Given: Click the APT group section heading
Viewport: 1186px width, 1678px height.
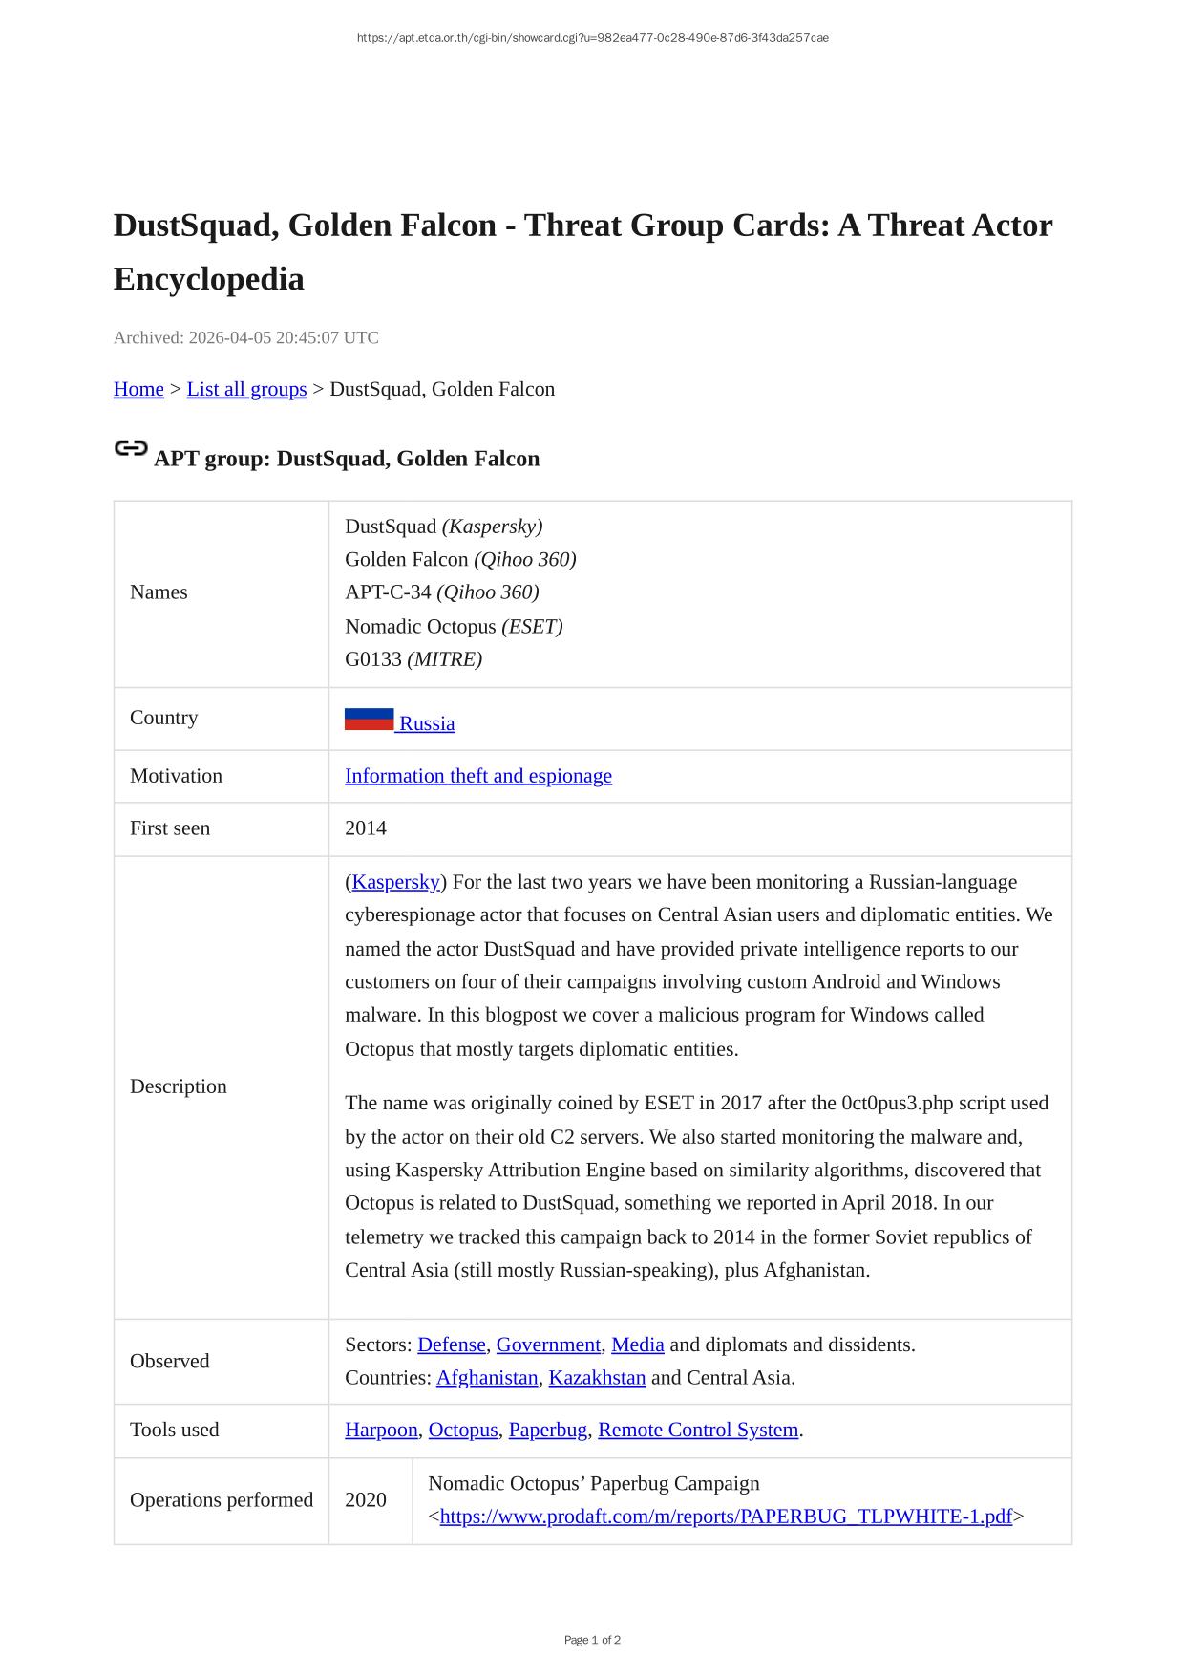Looking at the screenshot, I should 347,459.
